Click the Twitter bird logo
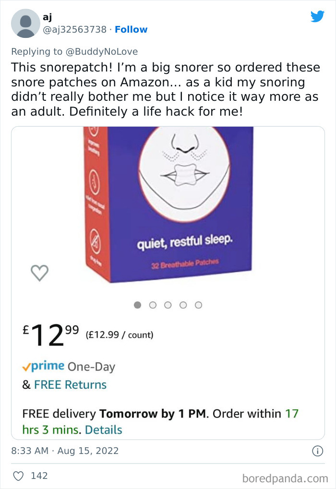Screen dimensions: 336x489 coord(318,16)
